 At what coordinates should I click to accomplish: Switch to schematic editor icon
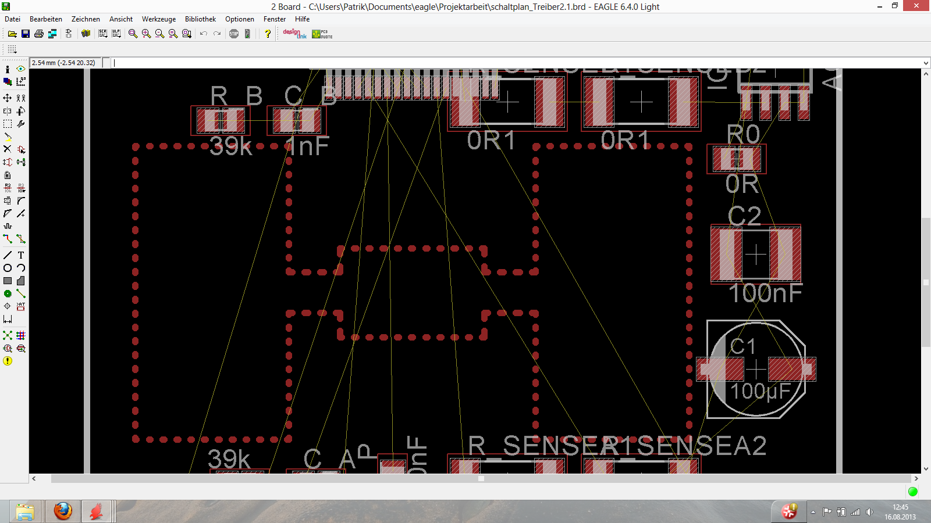69,34
